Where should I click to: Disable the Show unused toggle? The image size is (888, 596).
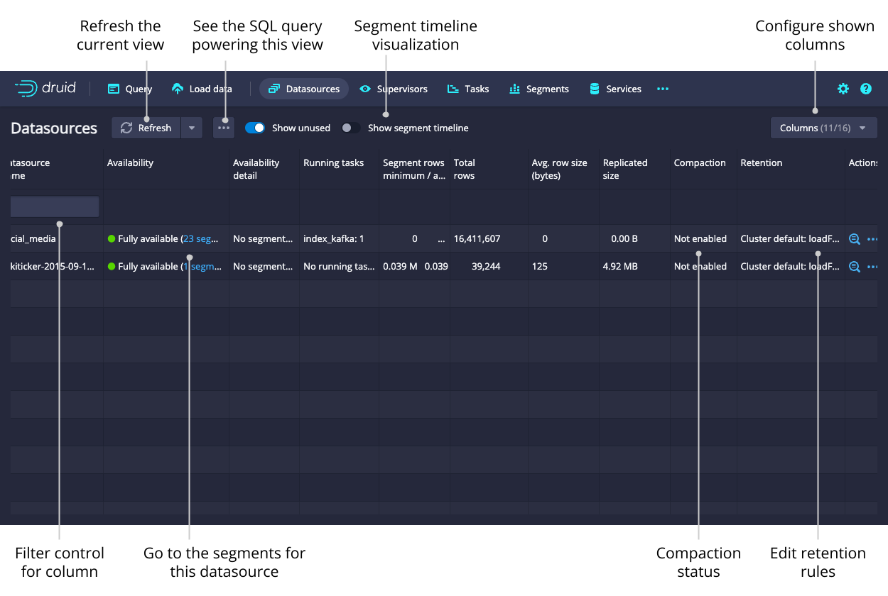click(x=255, y=128)
